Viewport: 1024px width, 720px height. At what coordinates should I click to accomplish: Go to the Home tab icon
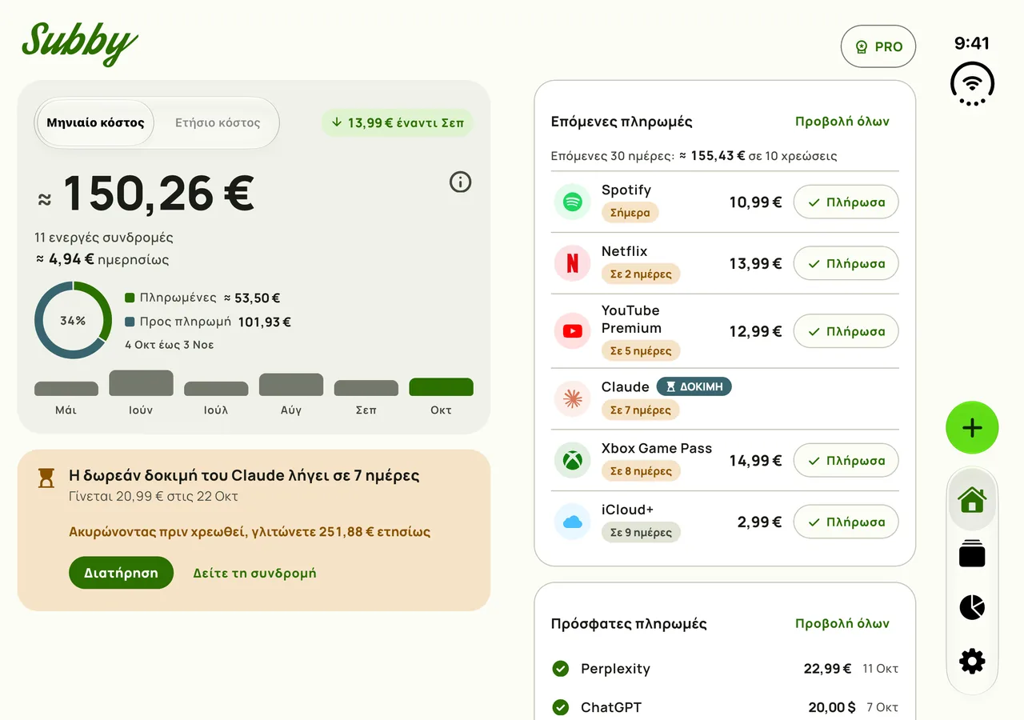click(x=972, y=500)
